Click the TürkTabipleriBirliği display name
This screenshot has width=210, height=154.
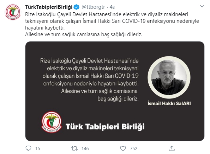[x=49, y=7]
